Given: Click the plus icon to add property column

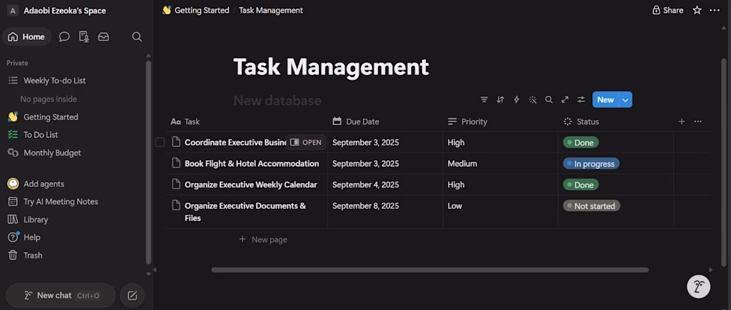Looking at the screenshot, I should pos(682,121).
